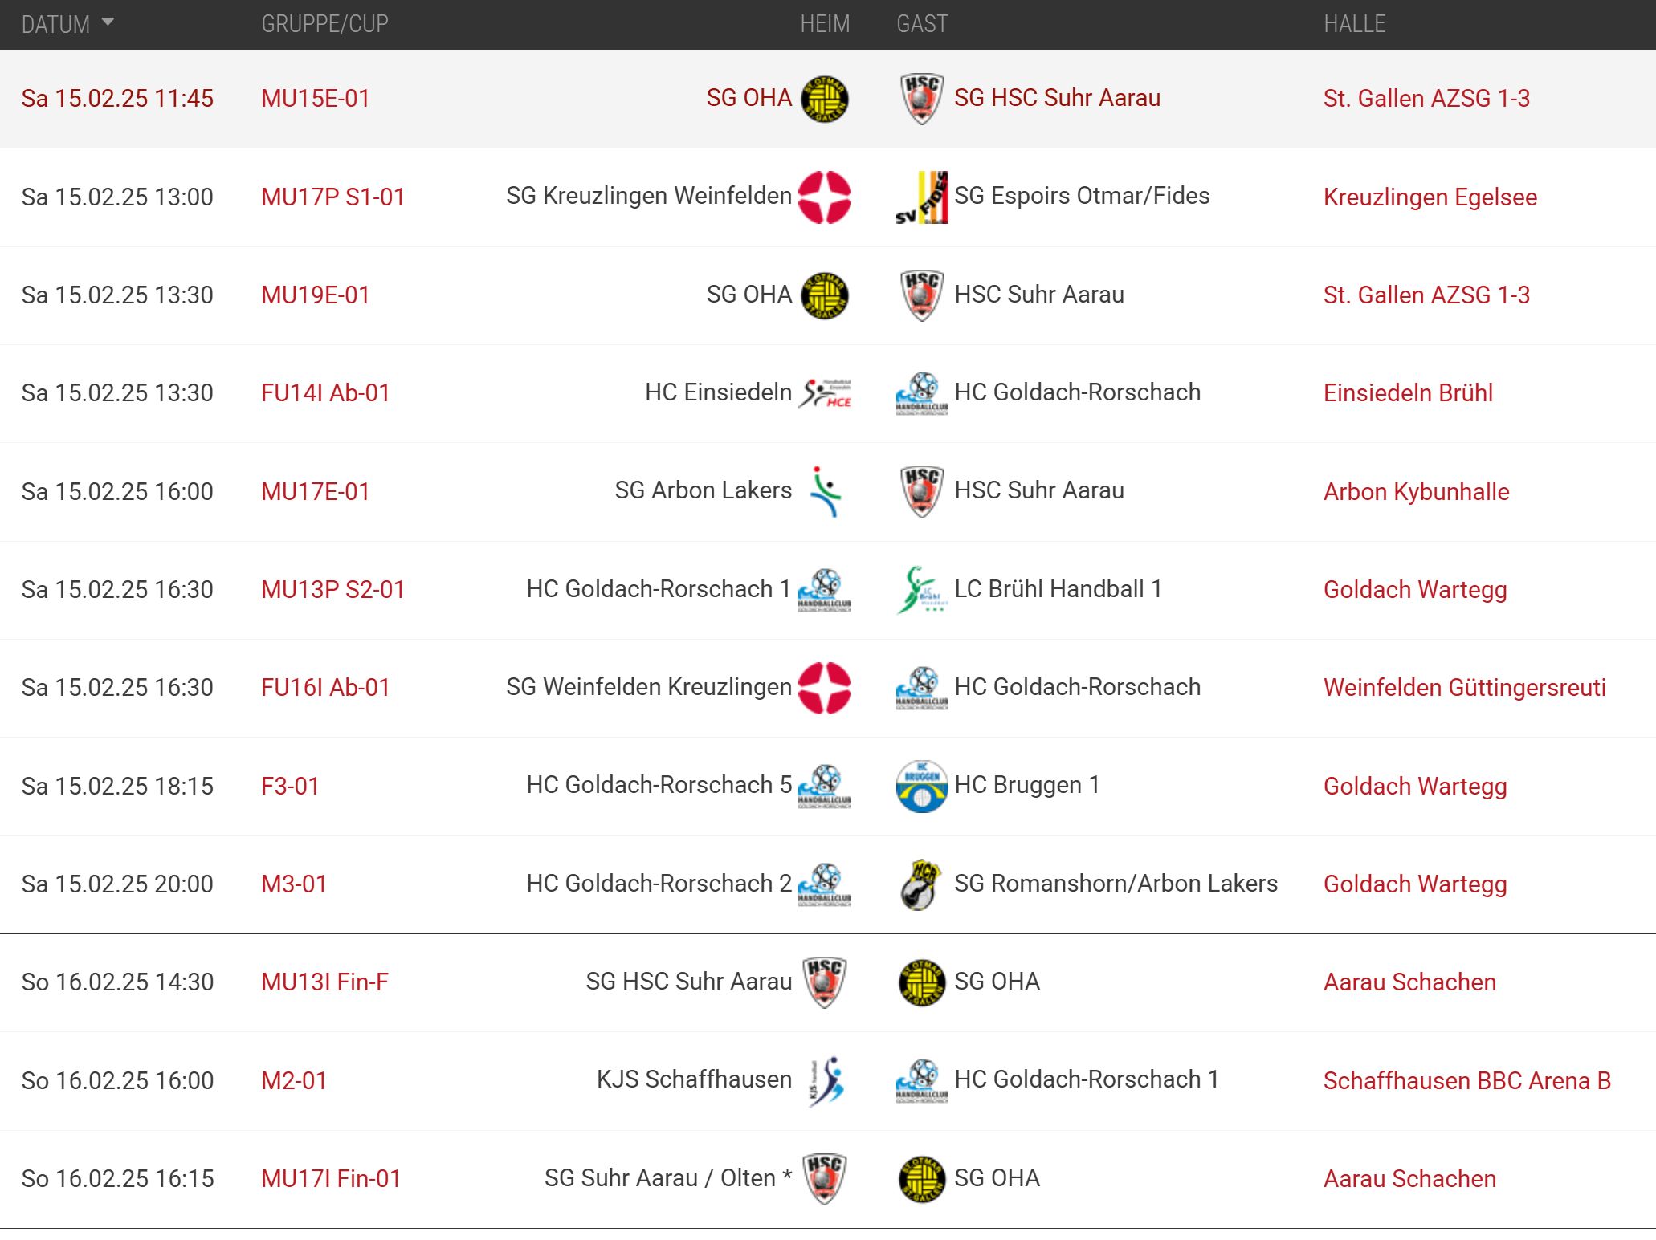This screenshot has height=1240, width=1656.
Task: Open the Weinfelden Güttingersreuti hall link
Action: point(1464,688)
